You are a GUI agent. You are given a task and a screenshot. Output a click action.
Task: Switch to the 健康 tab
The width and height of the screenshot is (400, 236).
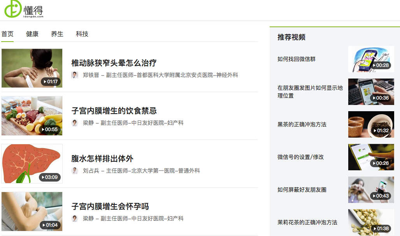pyautogui.click(x=32, y=34)
